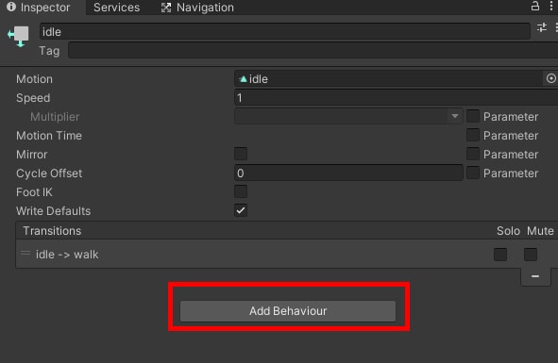Click the Speed value field
This screenshot has height=363, width=558.
pyautogui.click(x=397, y=98)
